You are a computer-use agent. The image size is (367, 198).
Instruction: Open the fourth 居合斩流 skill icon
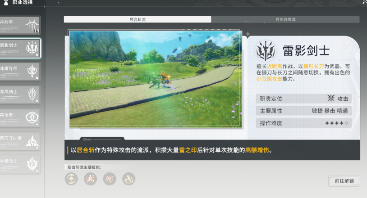129,179
